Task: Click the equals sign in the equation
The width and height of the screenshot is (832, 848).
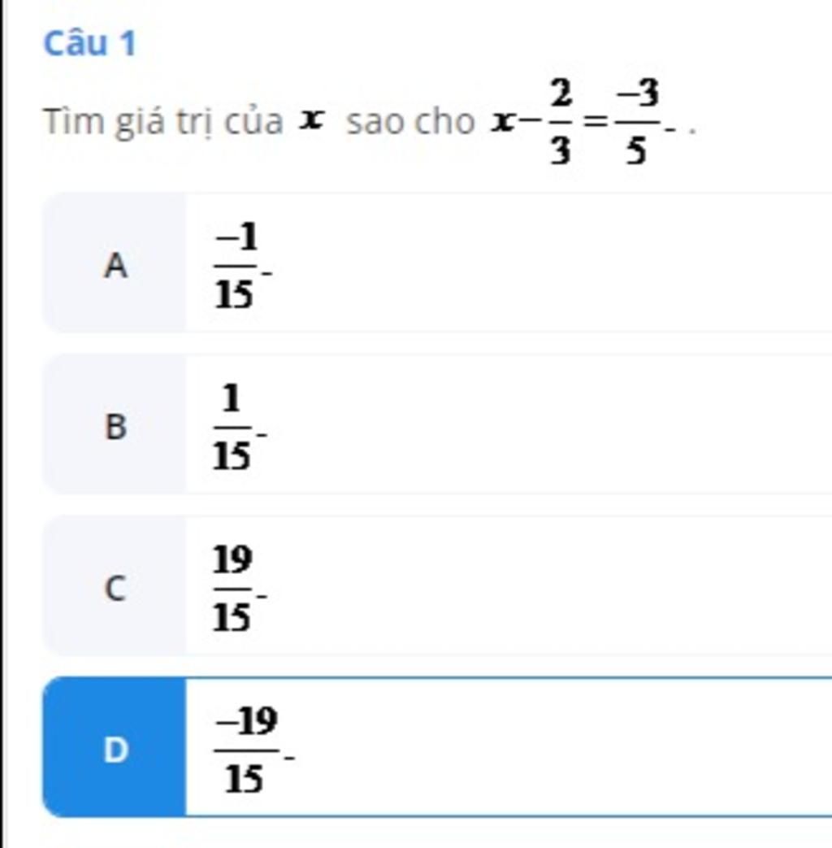Action: (596, 124)
